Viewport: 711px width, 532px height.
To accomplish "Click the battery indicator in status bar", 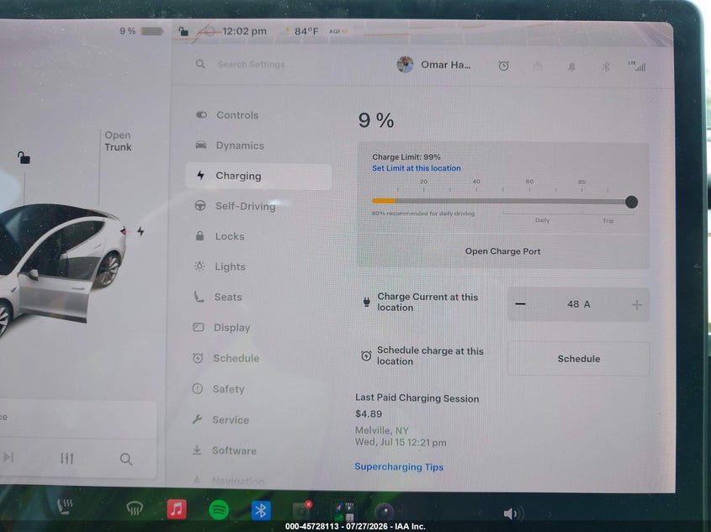I will pos(151,31).
